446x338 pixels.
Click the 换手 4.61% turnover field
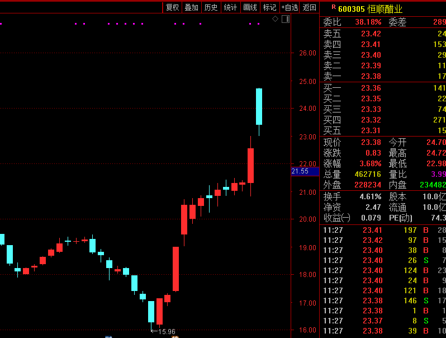[370, 196]
